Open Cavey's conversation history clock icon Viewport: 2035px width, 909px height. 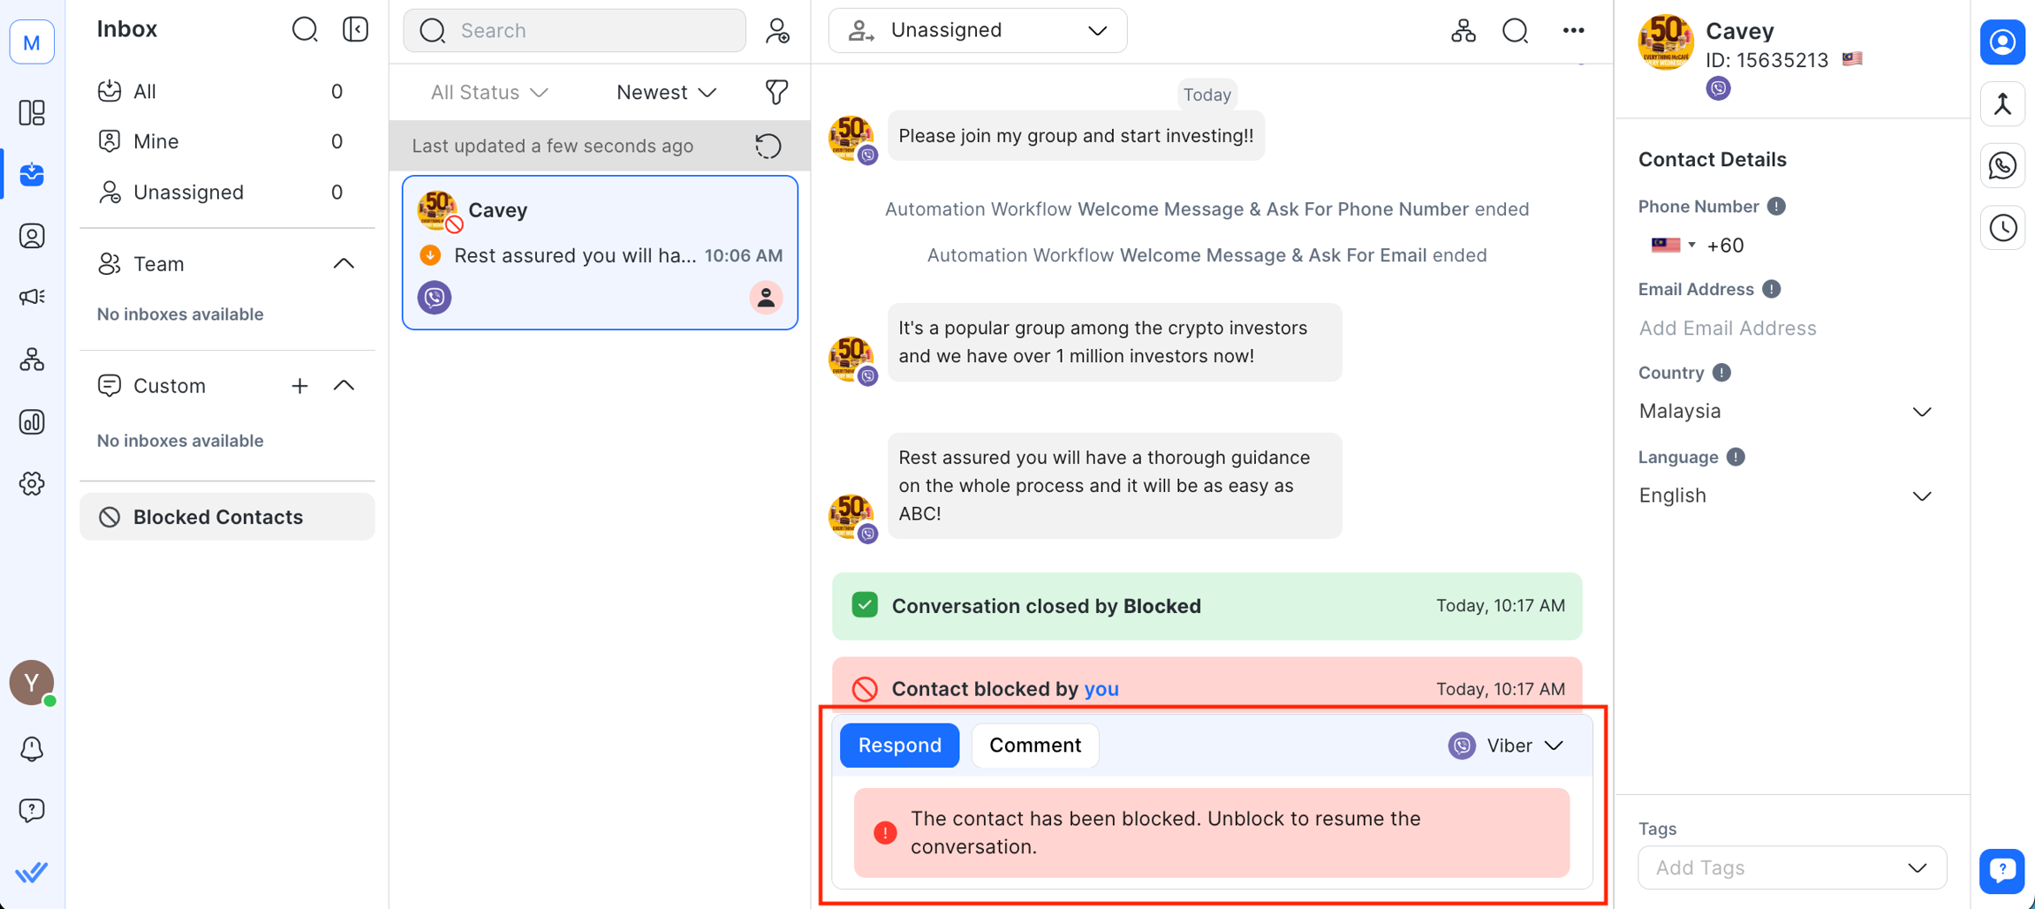point(2003,227)
